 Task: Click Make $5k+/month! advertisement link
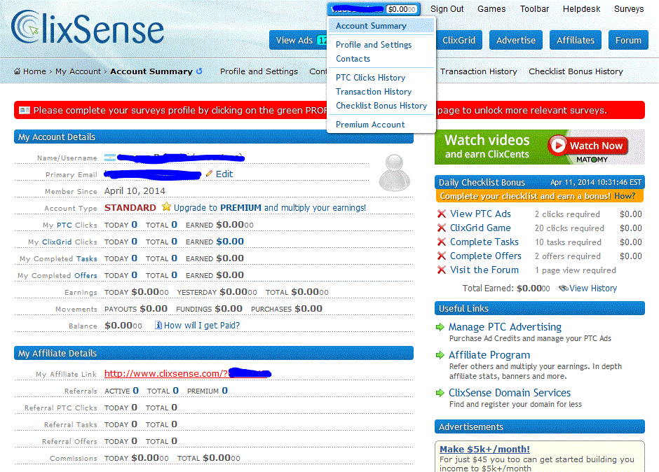coord(484,449)
